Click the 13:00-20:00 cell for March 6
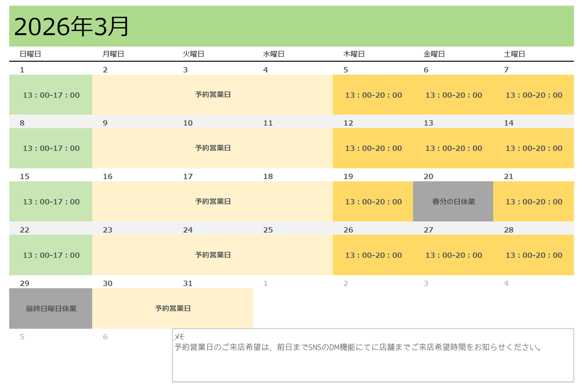Viewport: 579px width, 386px height. pos(453,95)
